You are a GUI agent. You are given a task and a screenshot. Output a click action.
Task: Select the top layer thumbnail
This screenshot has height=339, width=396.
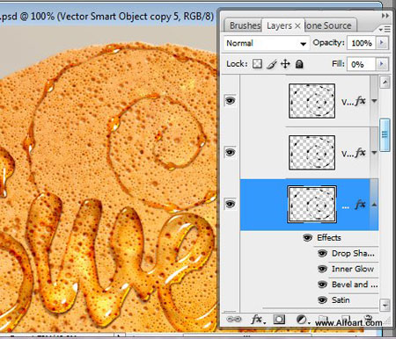click(x=312, y=101)
